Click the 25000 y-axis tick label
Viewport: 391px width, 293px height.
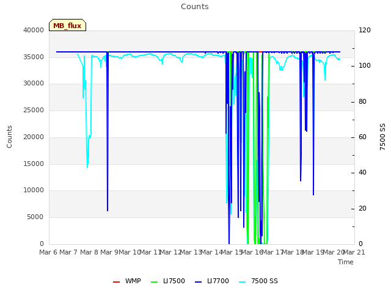click(34, 110)
